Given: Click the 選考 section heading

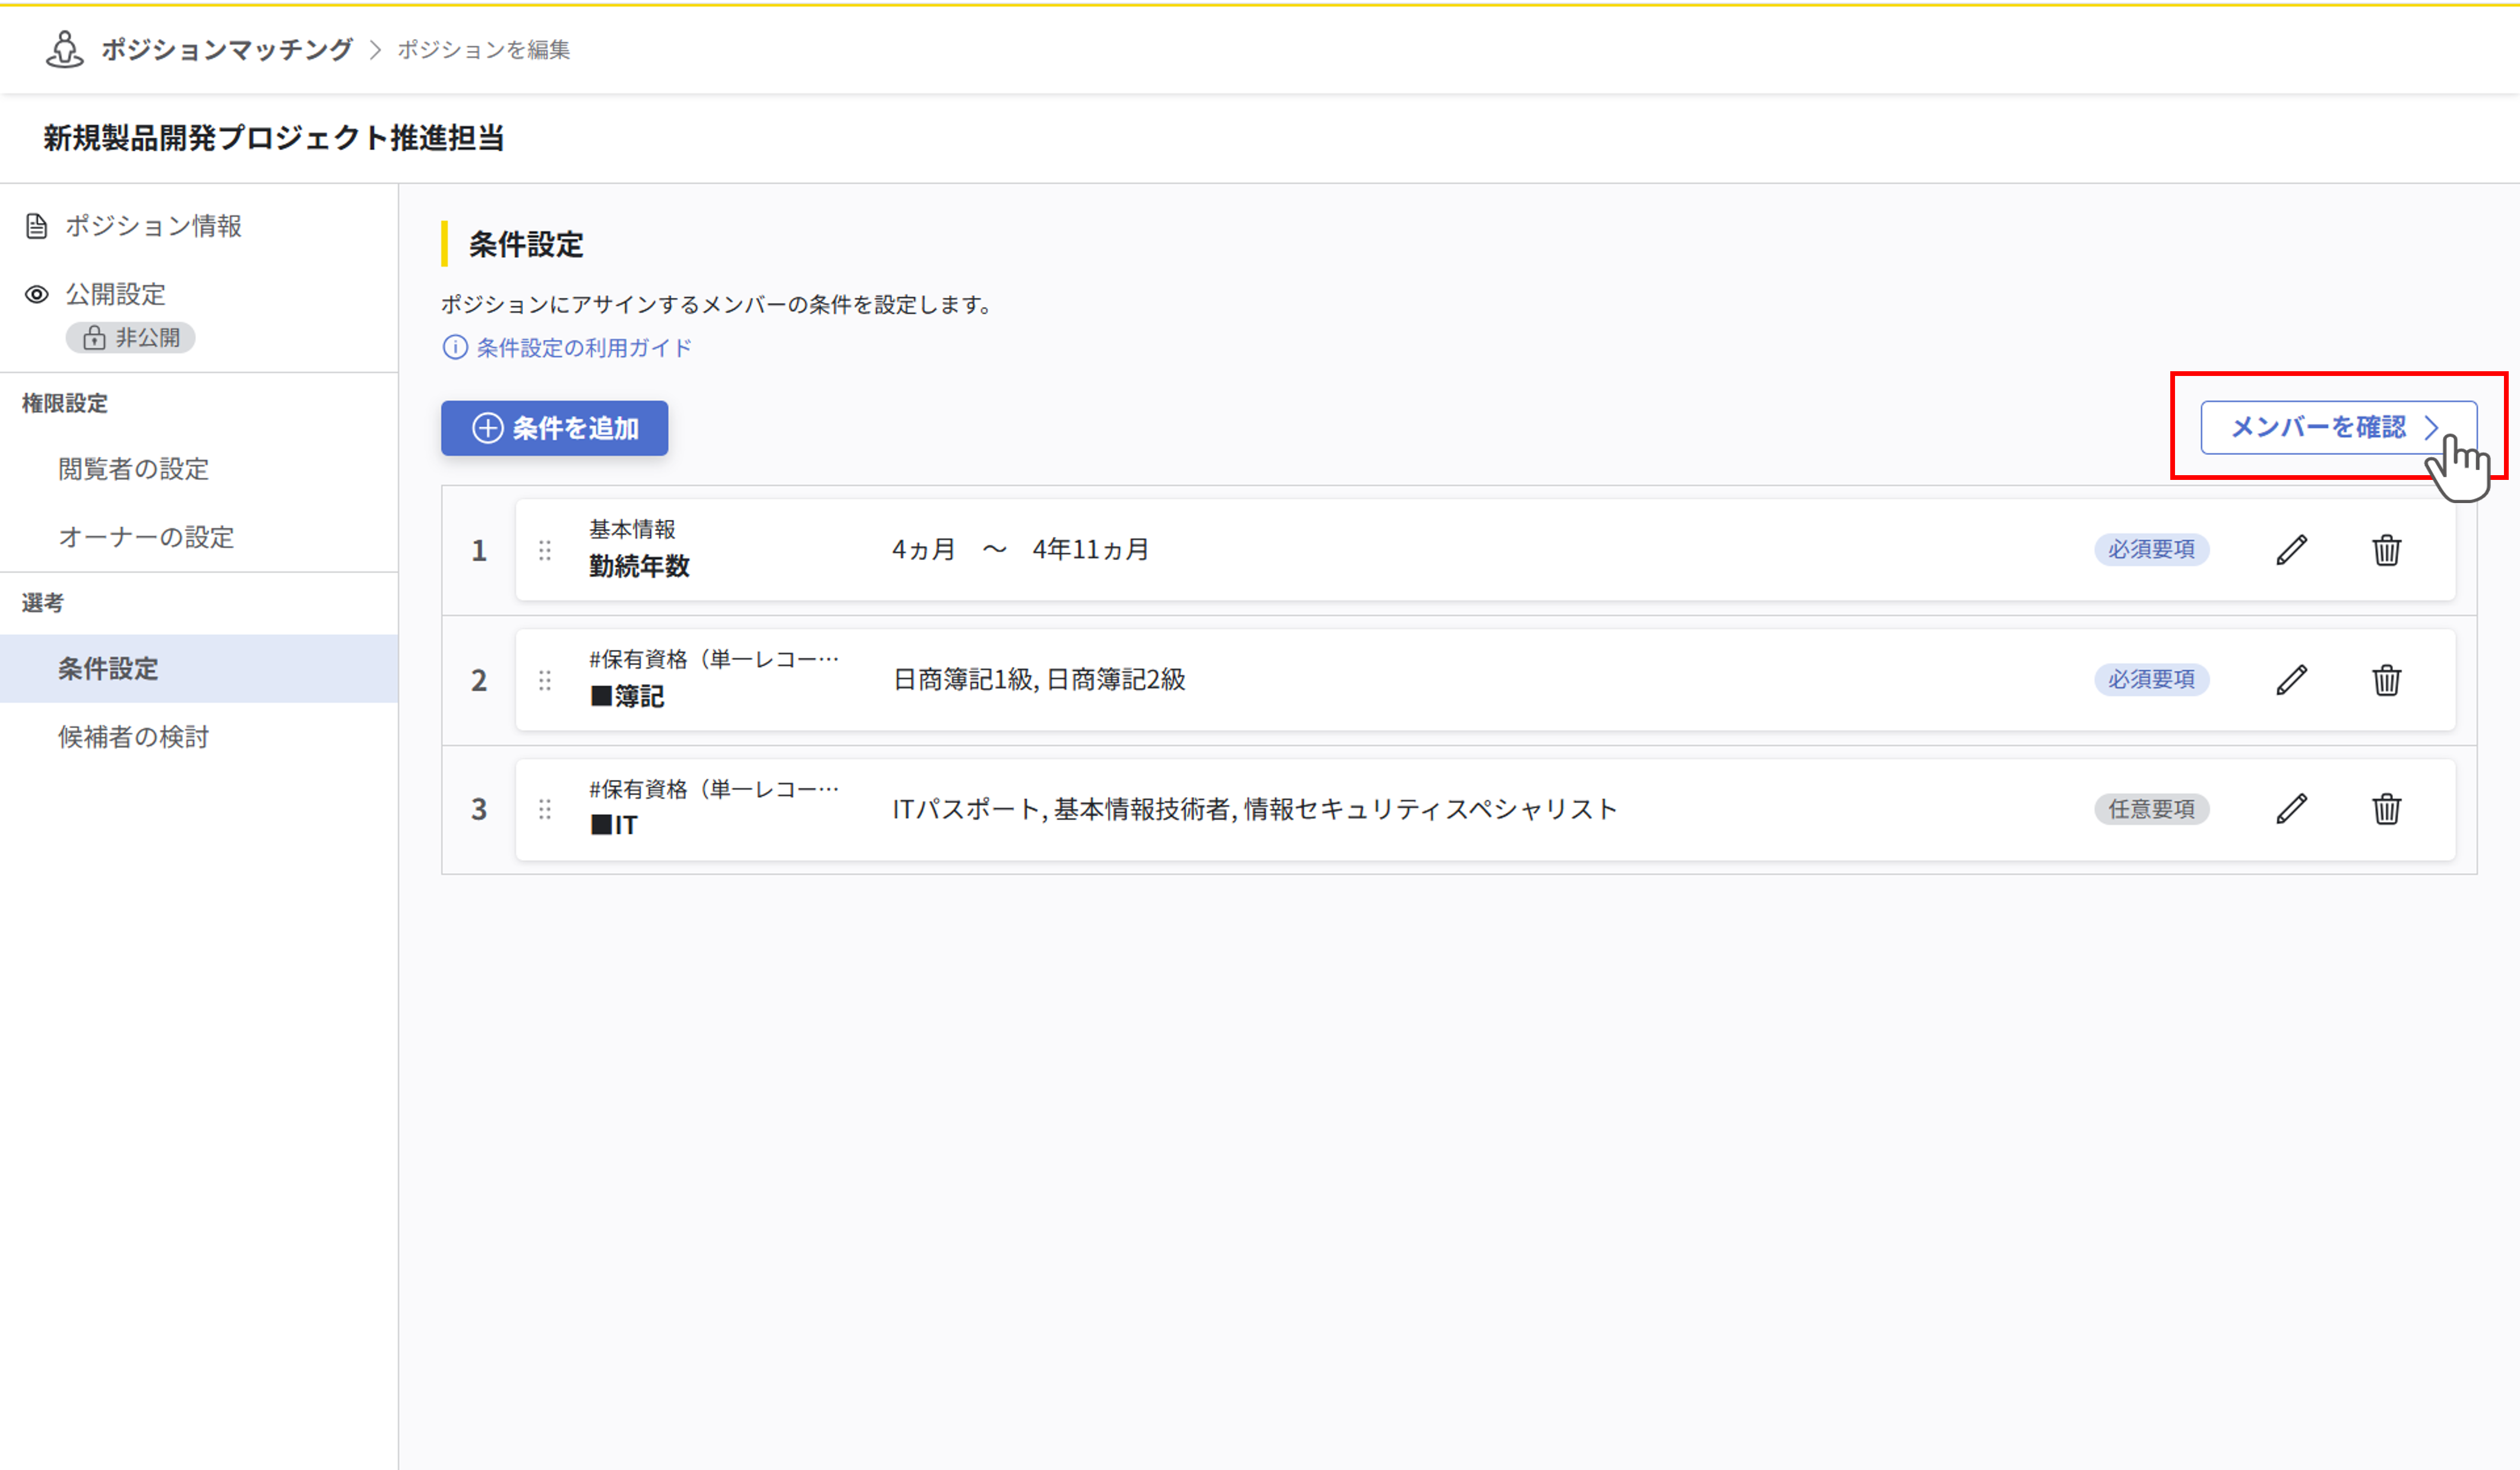Looking at the screenshot, I should [x=43, y=603].
